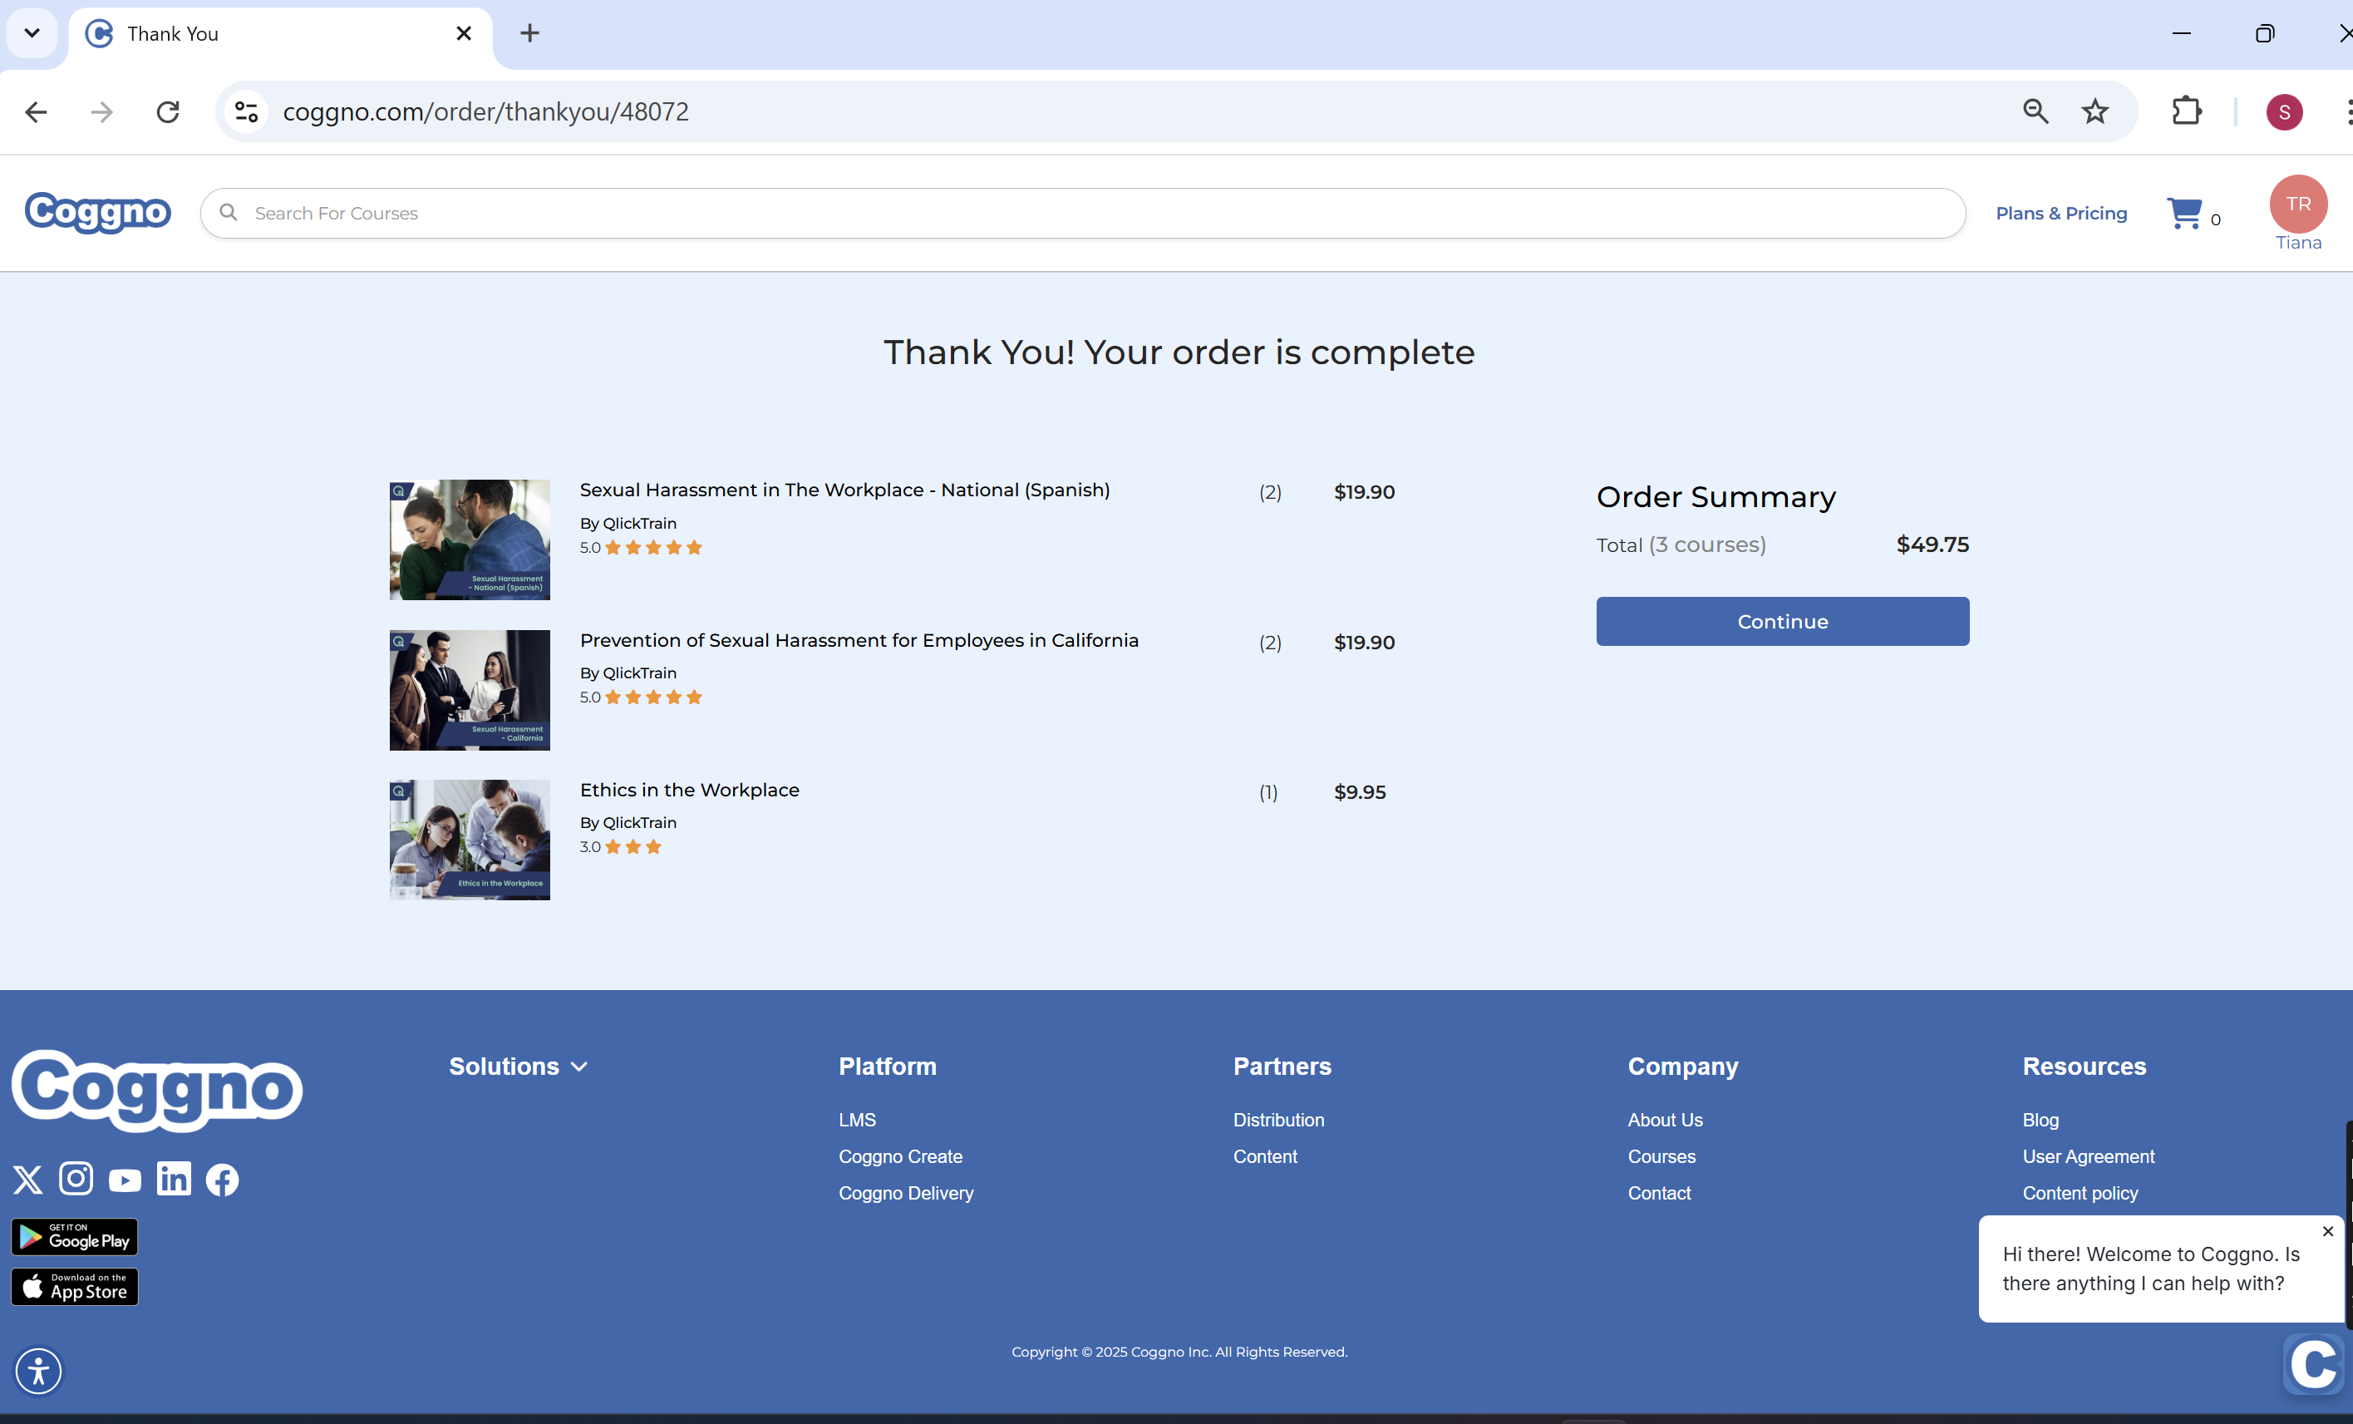Open Distribution partners link
The width and height of the screenshot is (2353, 1424).
pyautogui.click(x=1277, y=1120)
